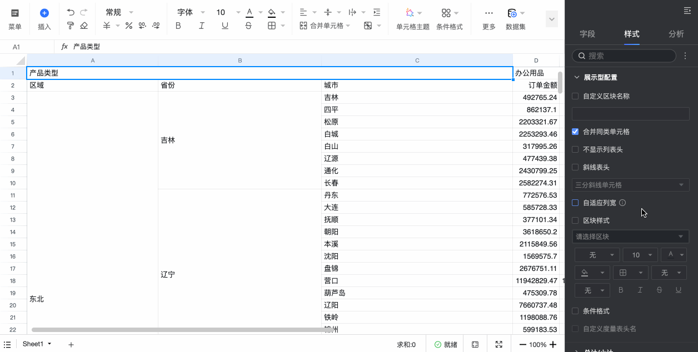The height and width of the screenshot is (352, 698).
Task: Click the strikethrough formatting icon
Action: tap(248, 25)
